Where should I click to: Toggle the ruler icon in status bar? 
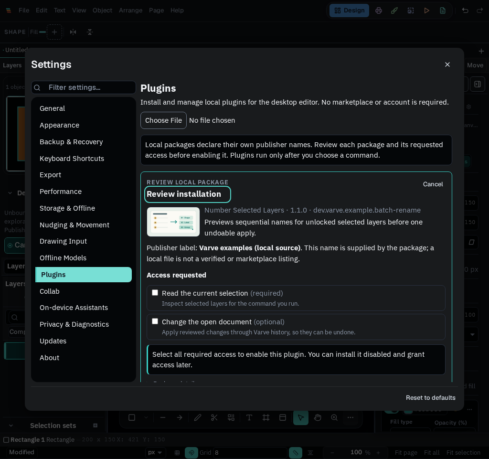coord(295,452)
